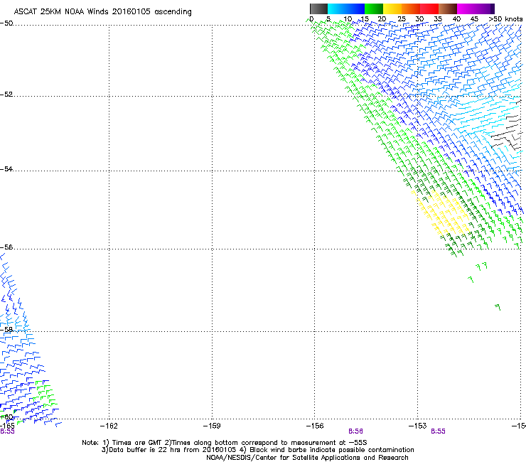Image resolution: width=526 pixels, height=462 pixels.
Task: Select the yellow 20-25 knots legend segment
Action: tap(392, 9)
